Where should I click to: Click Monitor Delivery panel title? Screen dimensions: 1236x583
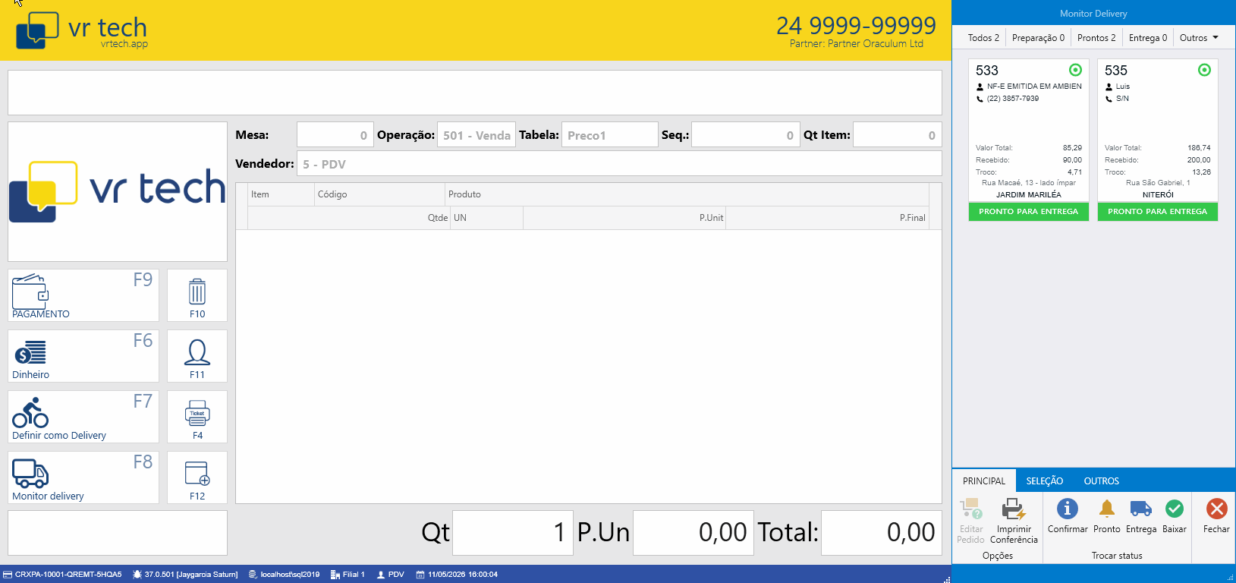[x=1093, y=14]
